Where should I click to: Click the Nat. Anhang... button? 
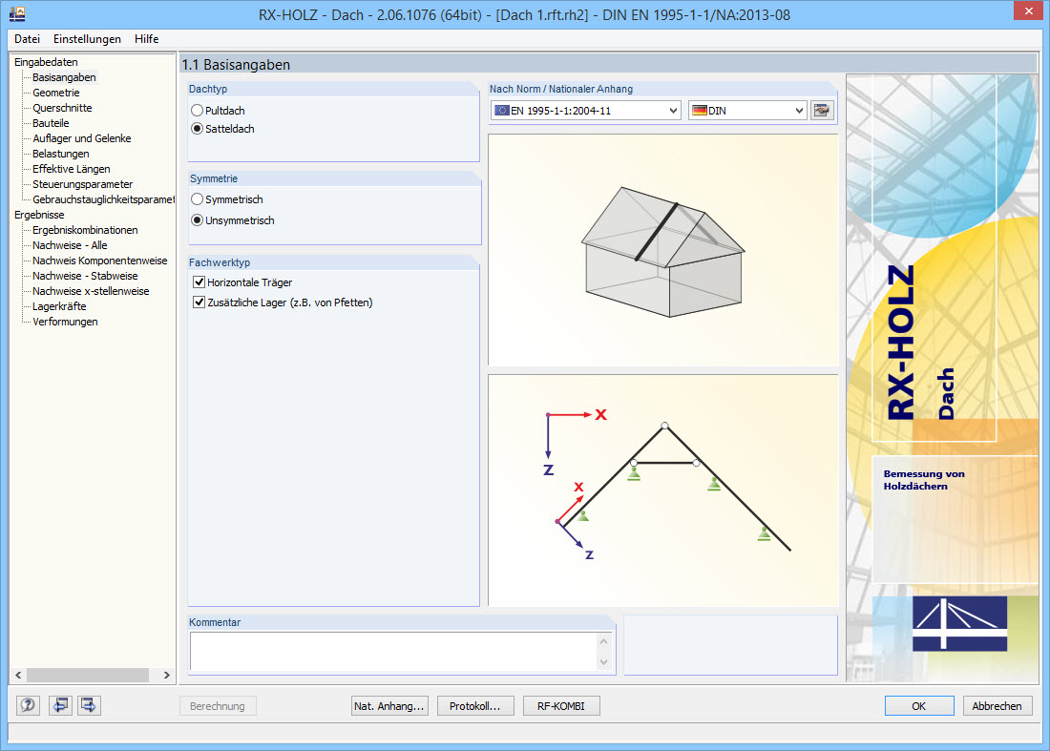click(389, 706)
